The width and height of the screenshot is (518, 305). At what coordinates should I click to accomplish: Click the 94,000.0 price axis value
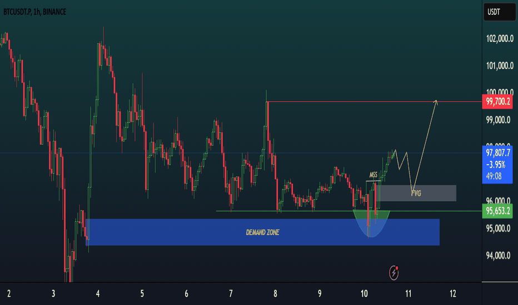tap(498, 255)
